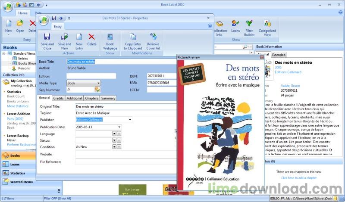Select Statistics in the navigation pane
Viewport: 345px width, 202px height.
click(x=19, y=173)
